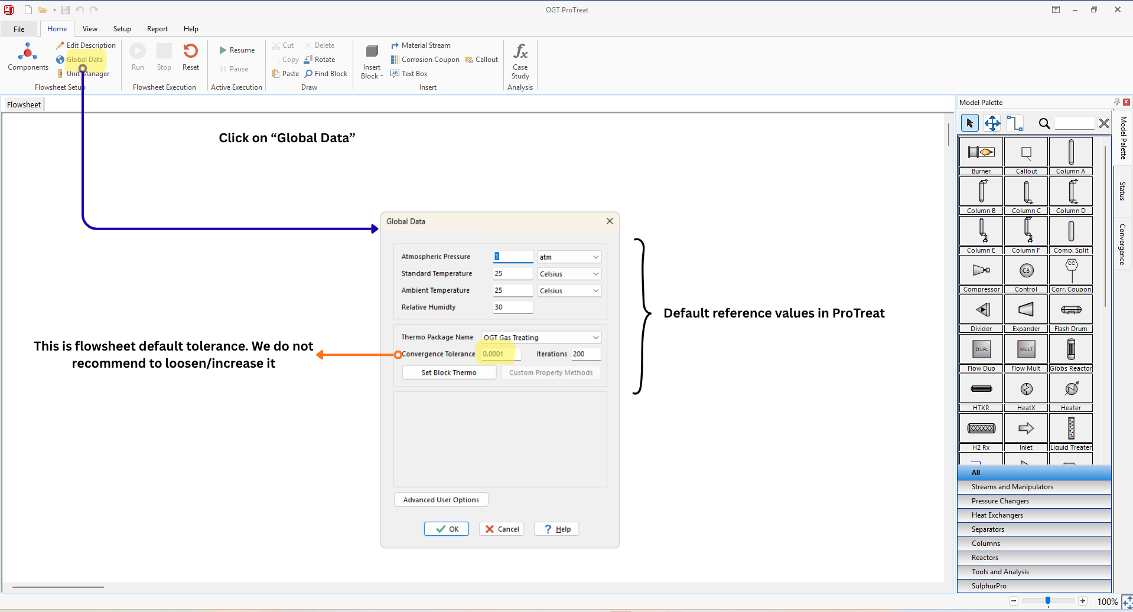Insert a Corrosion Coupon

pyautogui.click(x=425, y=60)
